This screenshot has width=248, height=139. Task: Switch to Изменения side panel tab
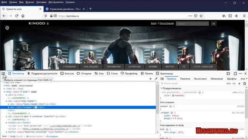pyautogui.click(x=217, y=79)
